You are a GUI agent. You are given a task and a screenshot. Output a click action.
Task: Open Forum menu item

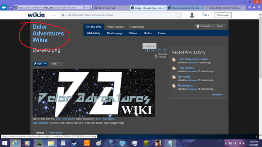click(x=162, y=33)
